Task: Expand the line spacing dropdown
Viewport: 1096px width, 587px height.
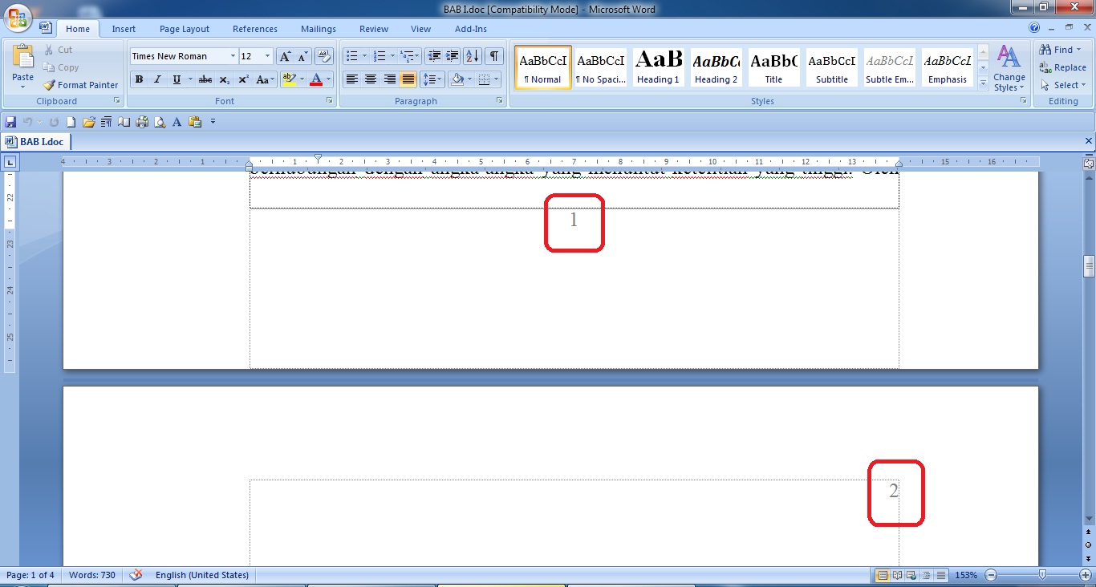Action: 432,79
